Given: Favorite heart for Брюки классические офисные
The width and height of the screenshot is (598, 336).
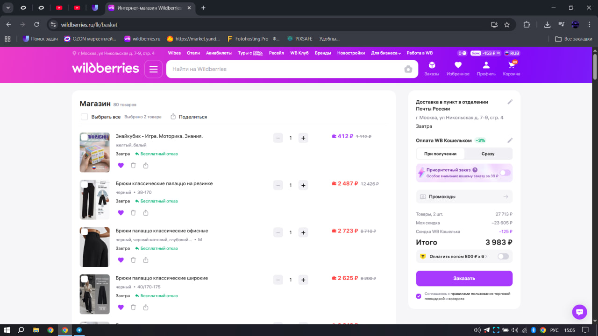Looking at the screenshot, I should 121,260.
